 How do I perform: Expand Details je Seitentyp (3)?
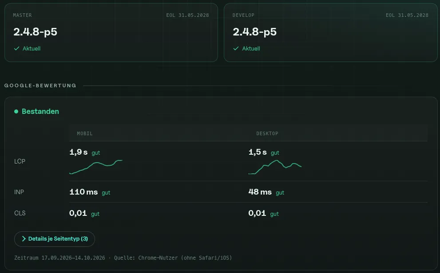55,239
